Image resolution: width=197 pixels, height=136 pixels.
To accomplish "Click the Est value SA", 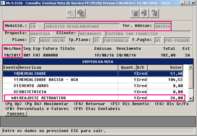I will coord(188,55).
